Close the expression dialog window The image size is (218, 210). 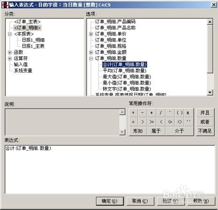pyautogui.click(x=214, y=5)
